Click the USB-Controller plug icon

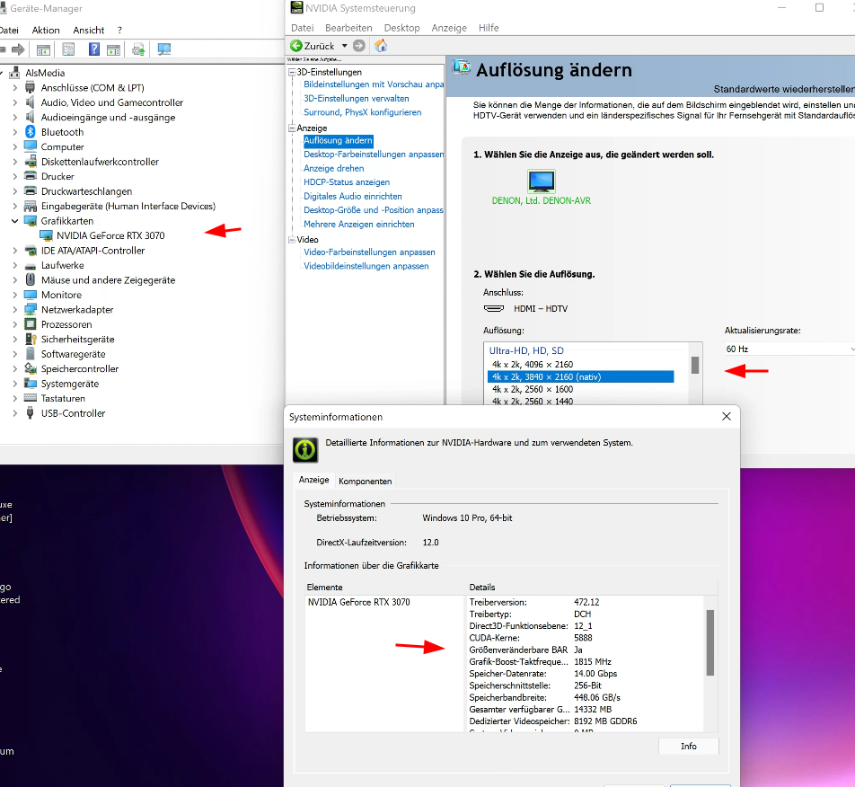pyautogui.click(x=31, y=413)
